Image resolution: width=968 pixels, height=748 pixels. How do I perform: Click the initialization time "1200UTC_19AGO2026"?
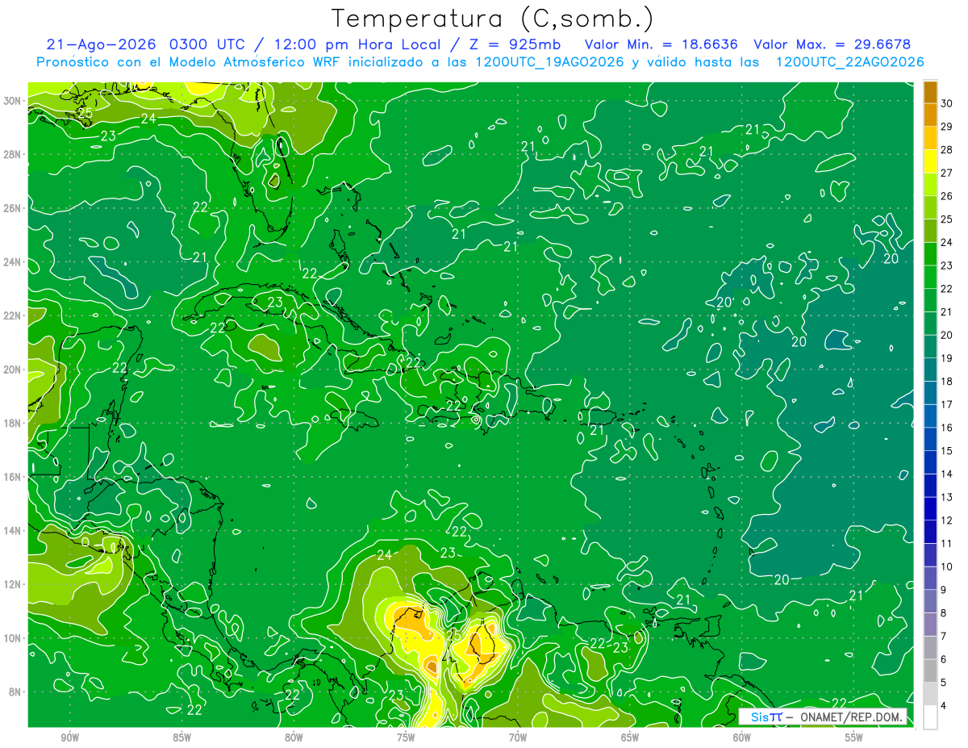[x=549, y=62]
